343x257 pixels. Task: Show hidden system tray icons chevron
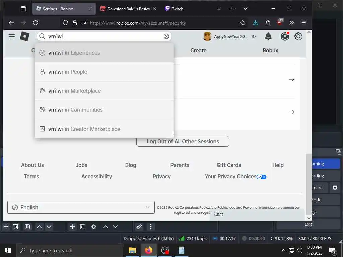[283, 250]
